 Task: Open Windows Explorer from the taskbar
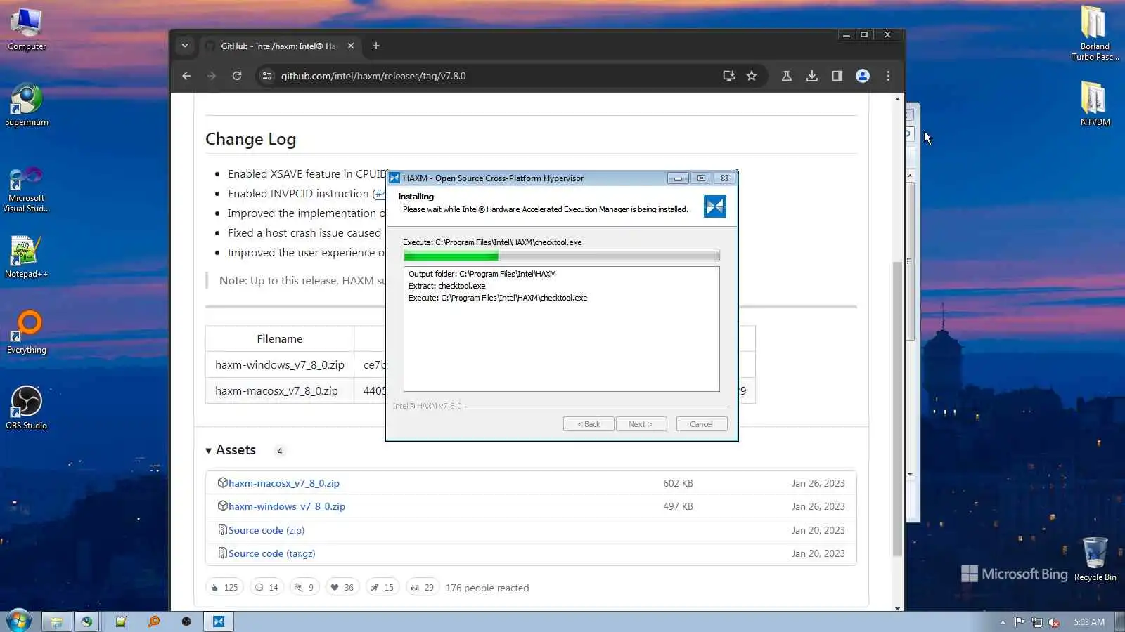coord(57,621)
